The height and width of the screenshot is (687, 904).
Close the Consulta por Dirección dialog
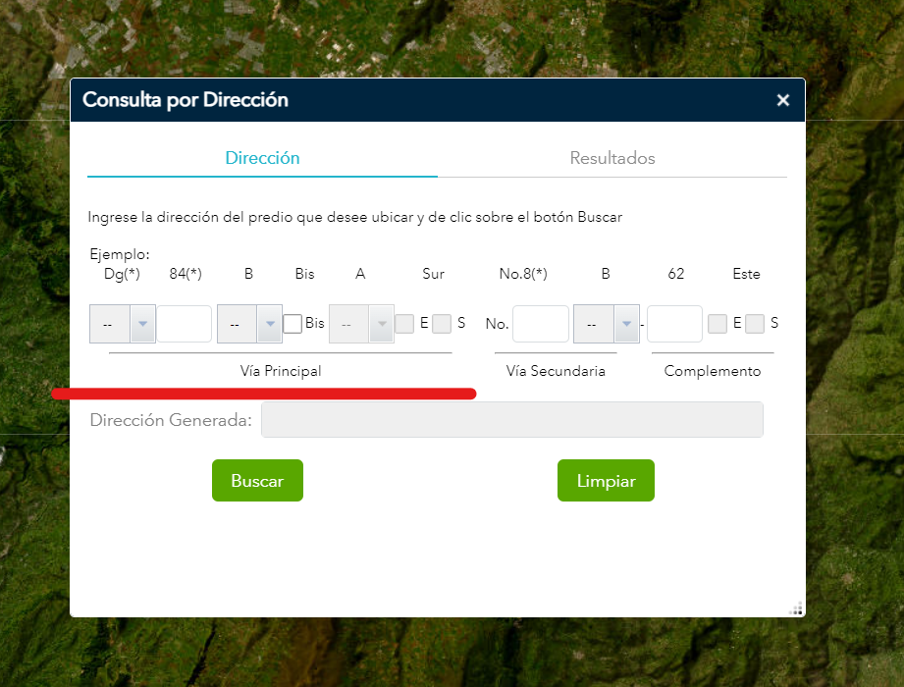tap(782, 100)
